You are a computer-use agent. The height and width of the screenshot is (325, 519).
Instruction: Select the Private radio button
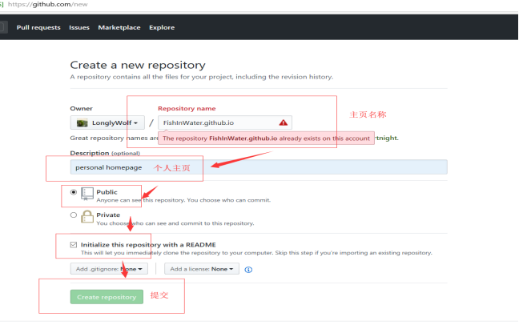(x=74, y=215)
